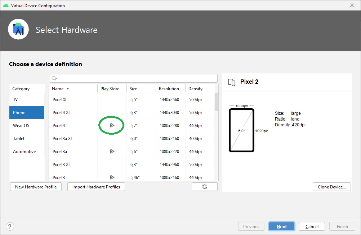
Task: Click the refresh device list button
Action: pos(204,187)
